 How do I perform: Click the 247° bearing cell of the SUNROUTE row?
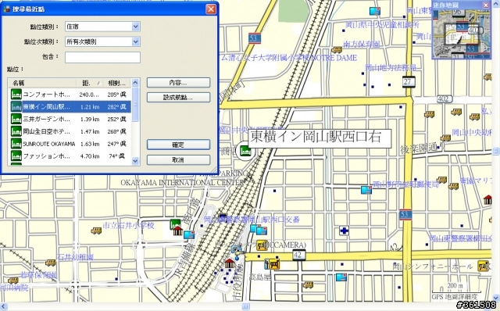116,144
